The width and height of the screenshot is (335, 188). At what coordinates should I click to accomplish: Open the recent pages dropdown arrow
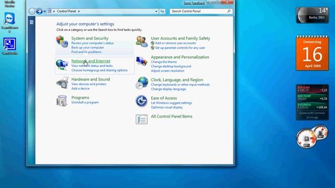[44, 11]
